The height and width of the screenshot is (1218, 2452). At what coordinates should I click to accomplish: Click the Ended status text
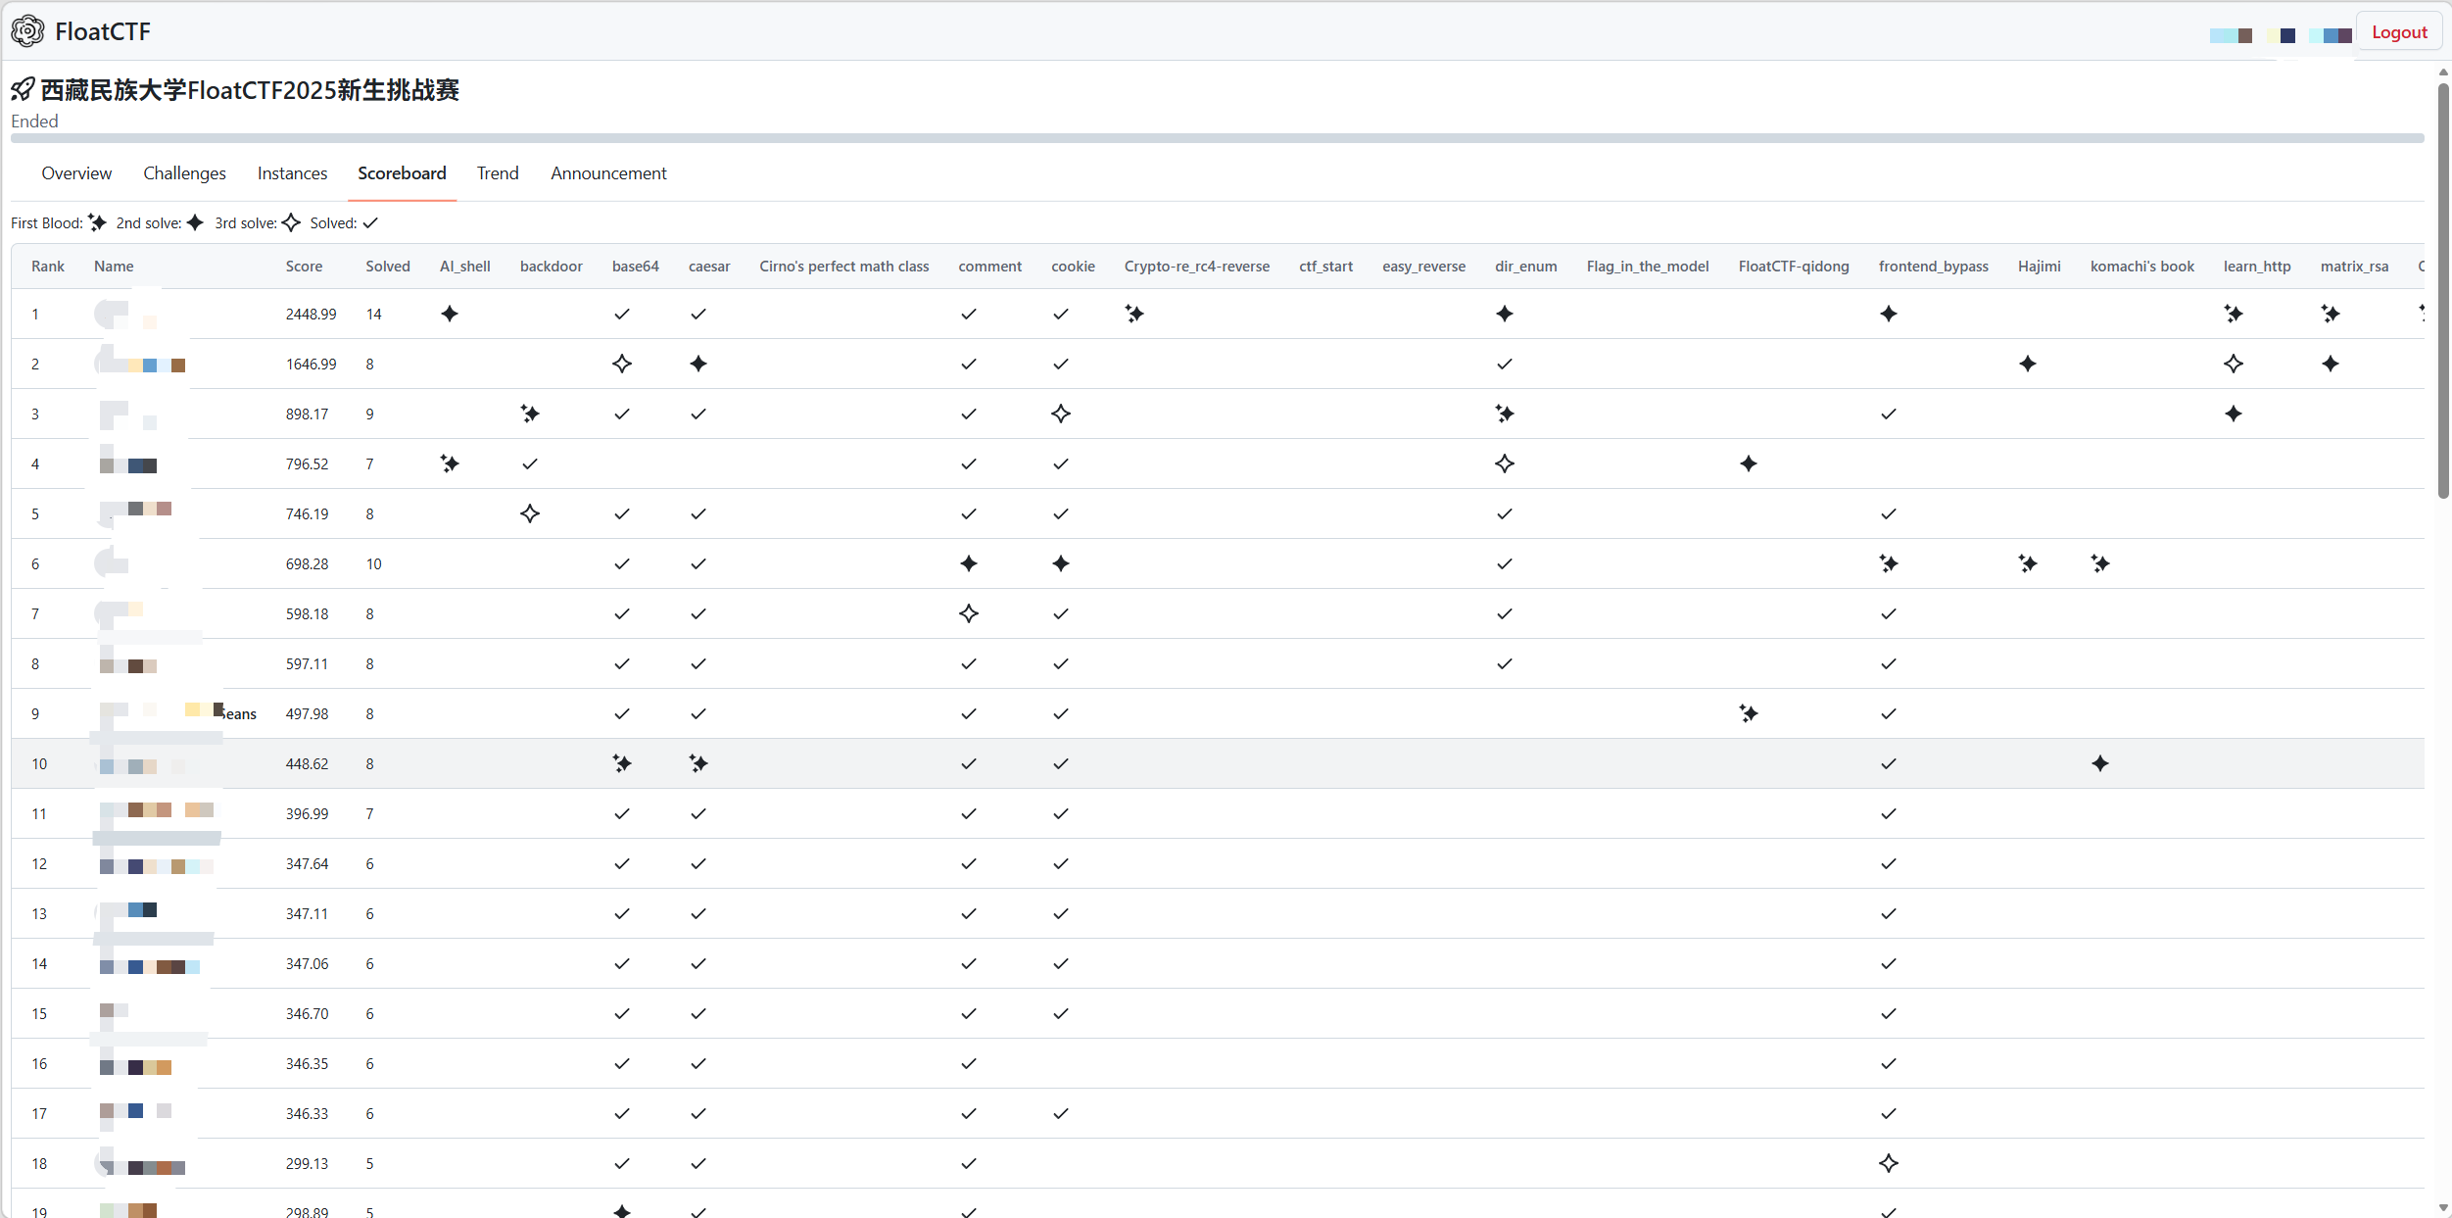click(34, 121)
